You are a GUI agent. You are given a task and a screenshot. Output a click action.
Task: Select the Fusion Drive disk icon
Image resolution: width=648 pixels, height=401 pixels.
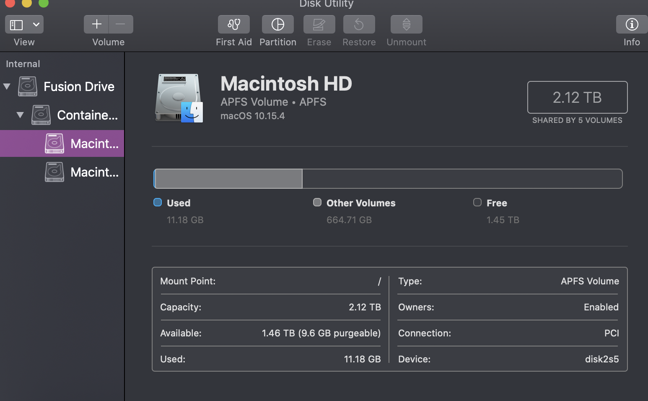[28, 86]
